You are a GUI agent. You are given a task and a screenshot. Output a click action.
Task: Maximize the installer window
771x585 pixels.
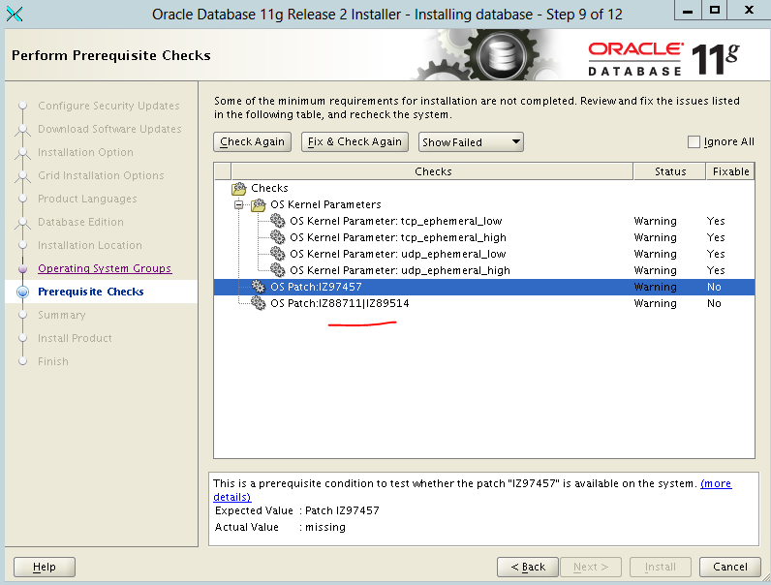pos(715,11)
